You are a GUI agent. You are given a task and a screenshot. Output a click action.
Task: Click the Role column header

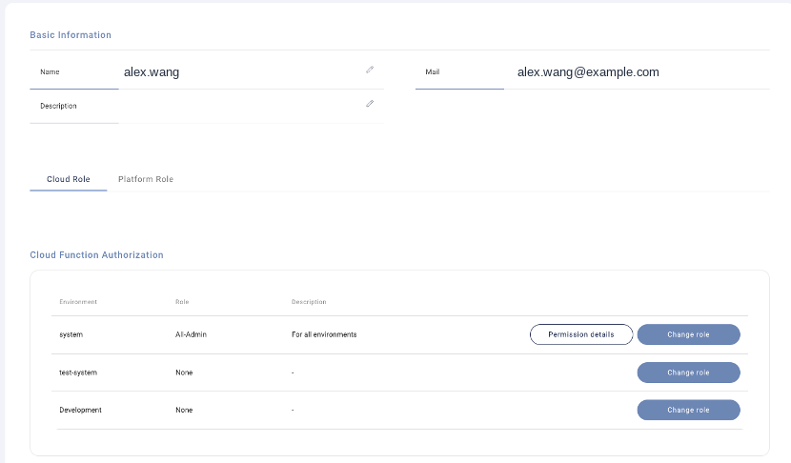tap(182, 302)
